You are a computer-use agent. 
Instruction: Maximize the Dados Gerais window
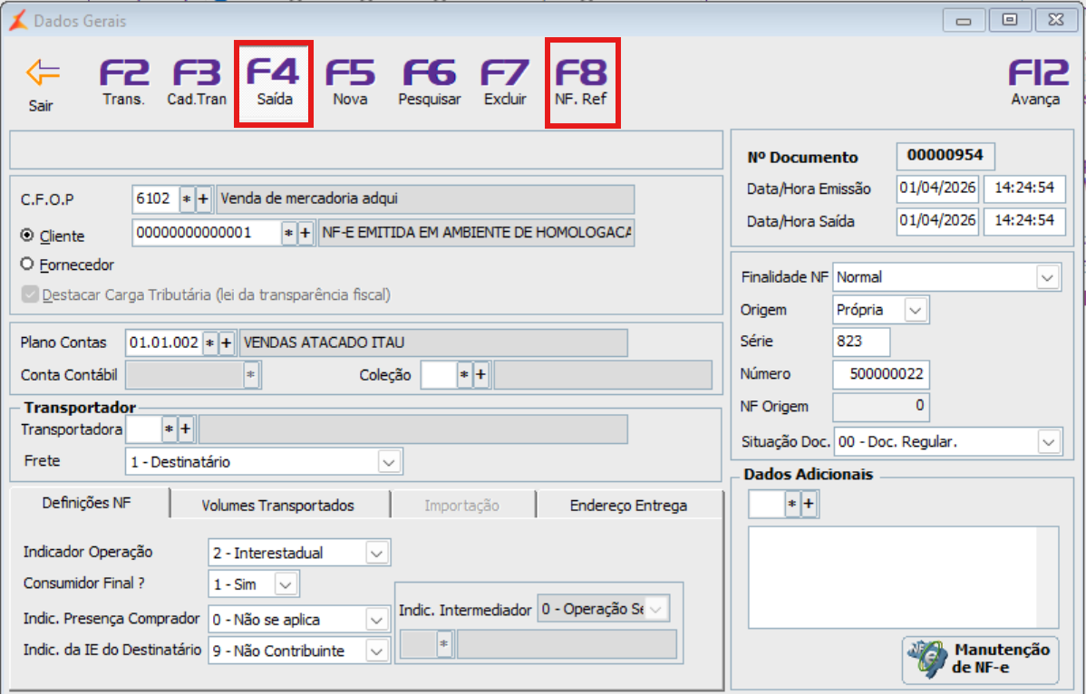click(1010, 21)
